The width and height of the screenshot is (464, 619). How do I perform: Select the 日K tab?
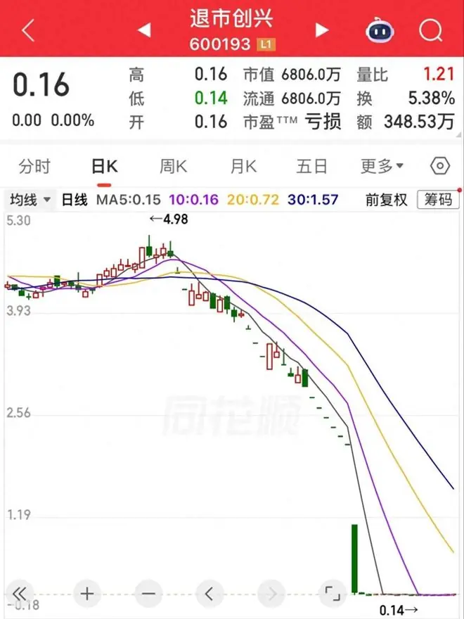pos(104,166)
